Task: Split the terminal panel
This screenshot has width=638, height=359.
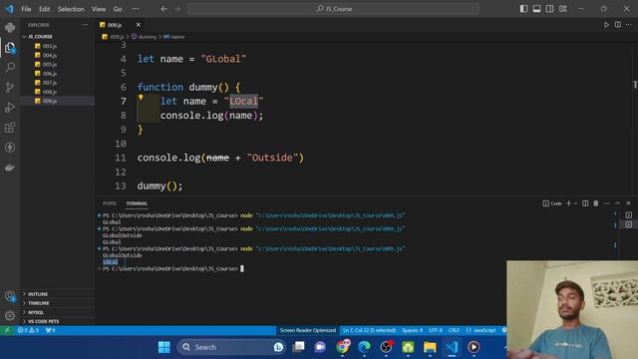Action: (585, 203)
